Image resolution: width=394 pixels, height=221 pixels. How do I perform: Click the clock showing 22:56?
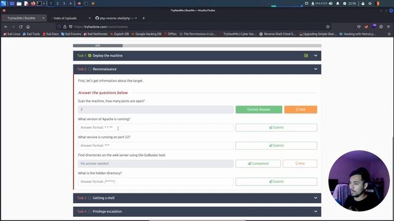[x=352, y=4]
